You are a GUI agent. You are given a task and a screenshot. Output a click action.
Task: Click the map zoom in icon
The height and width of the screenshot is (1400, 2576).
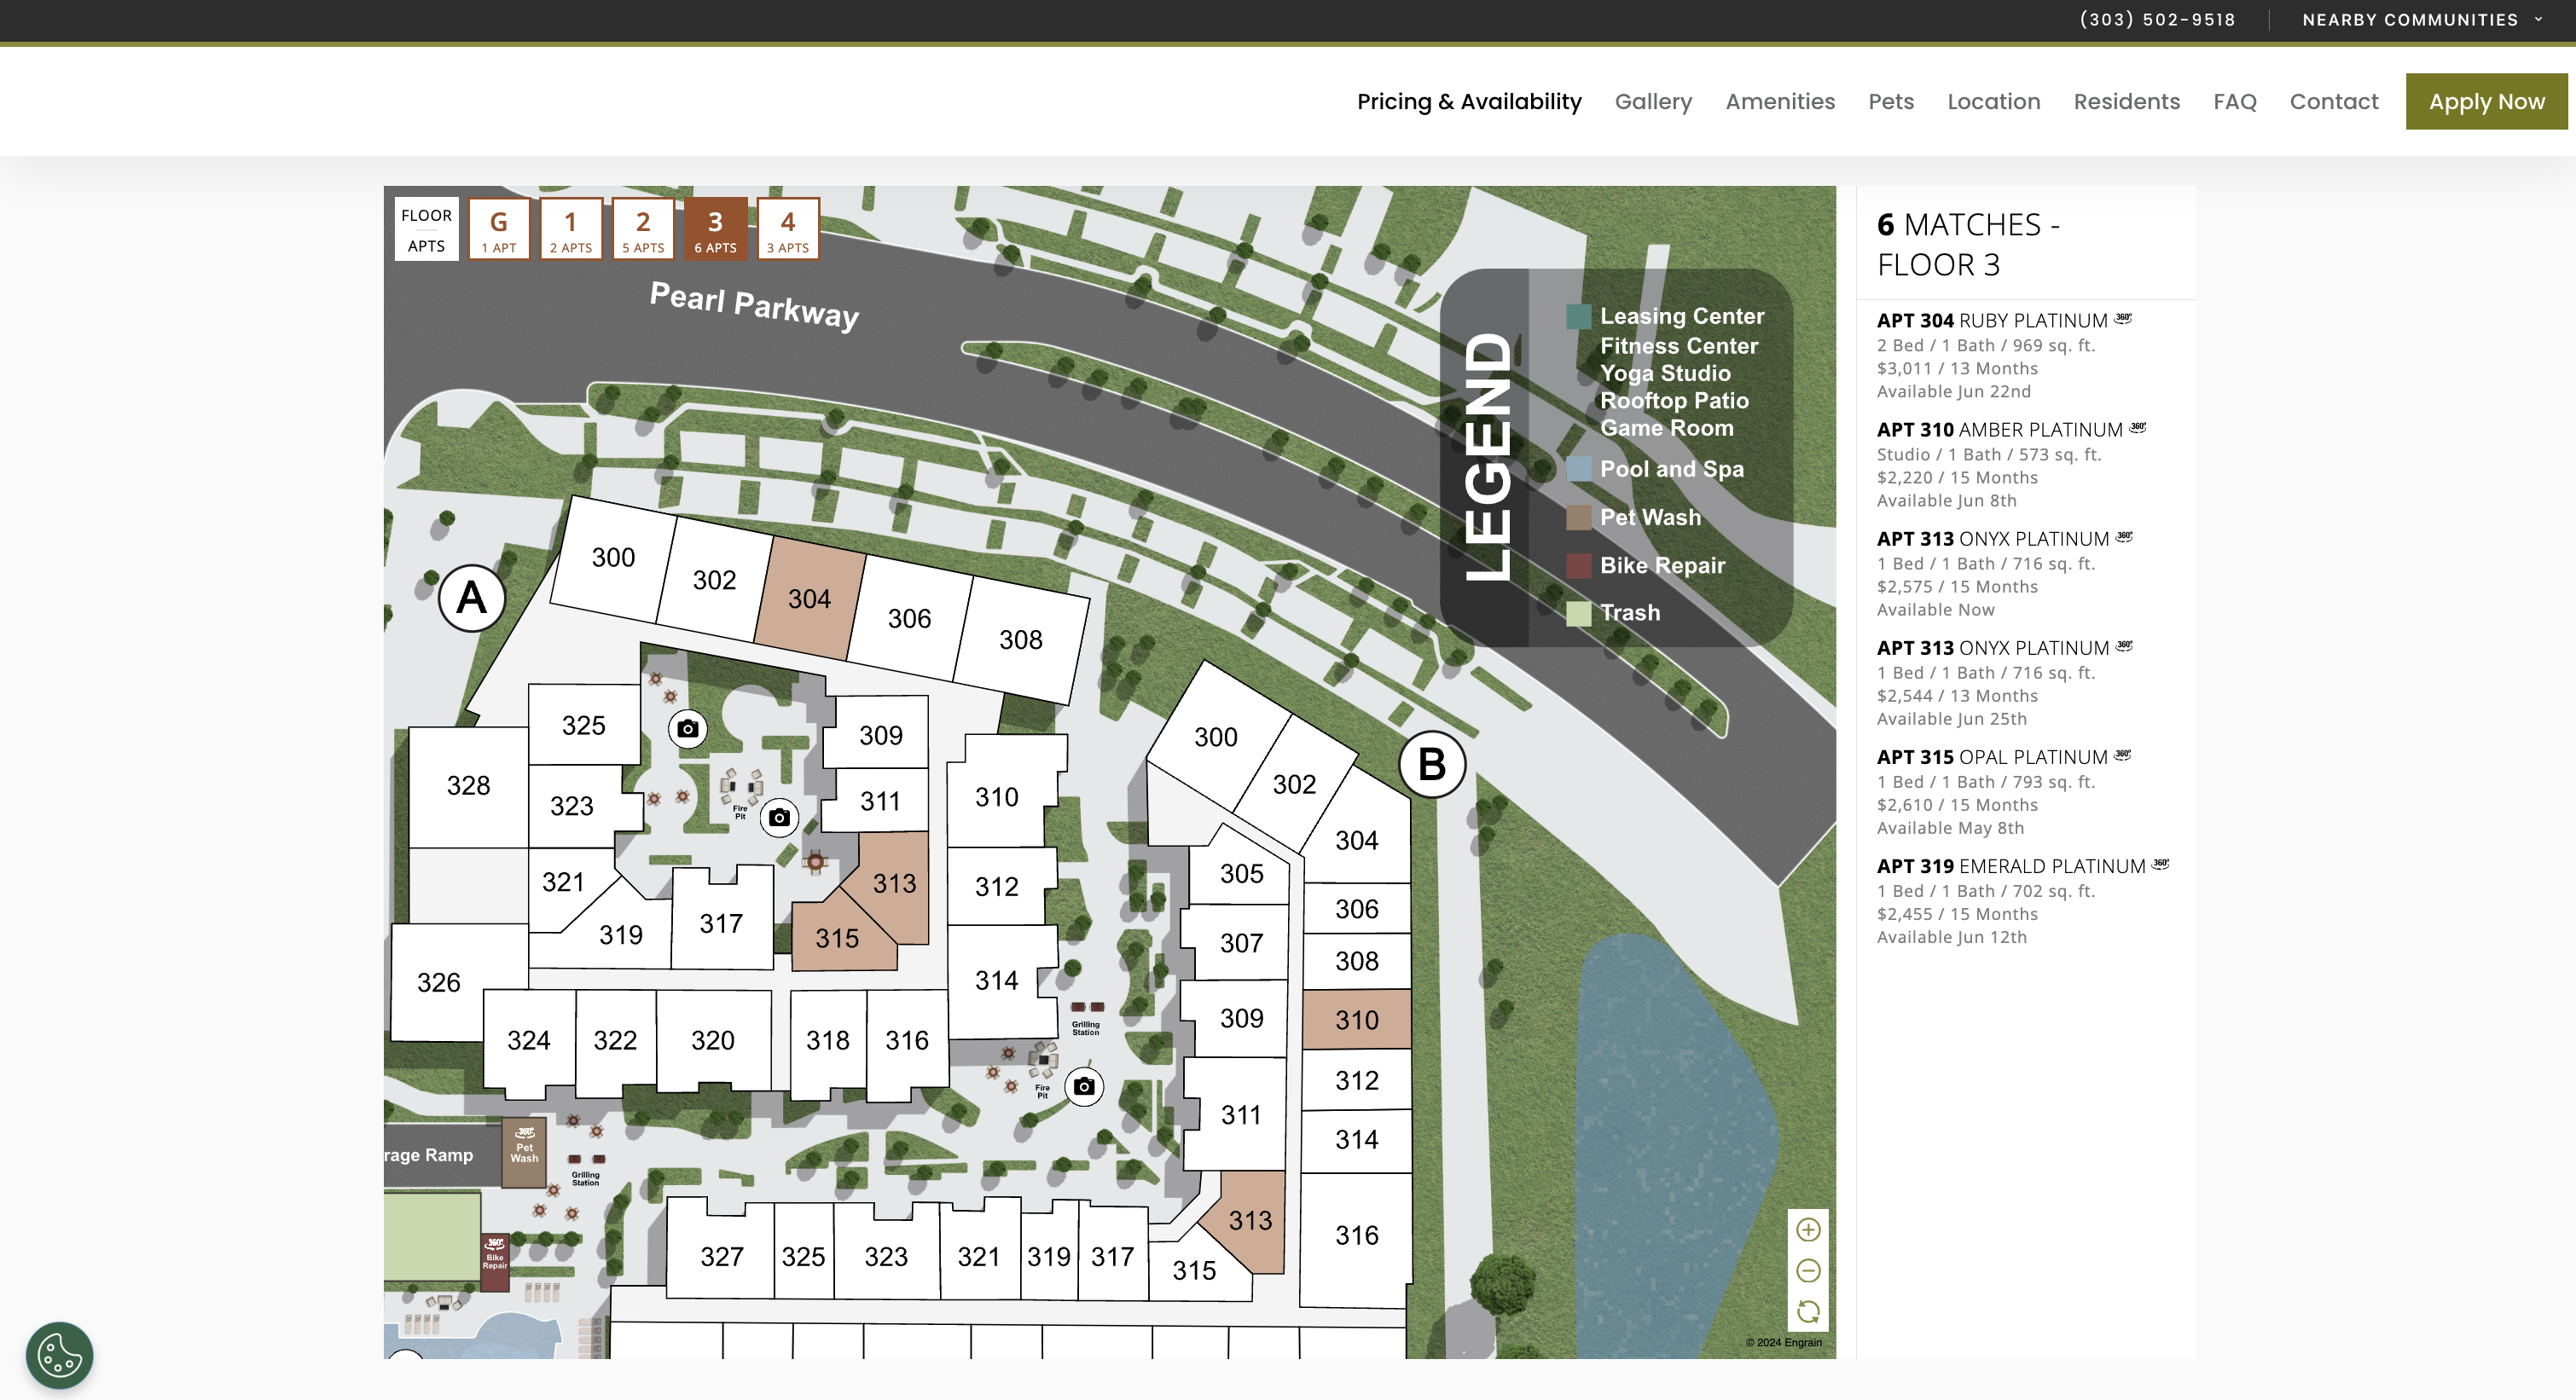[x=1808, y=1230]
